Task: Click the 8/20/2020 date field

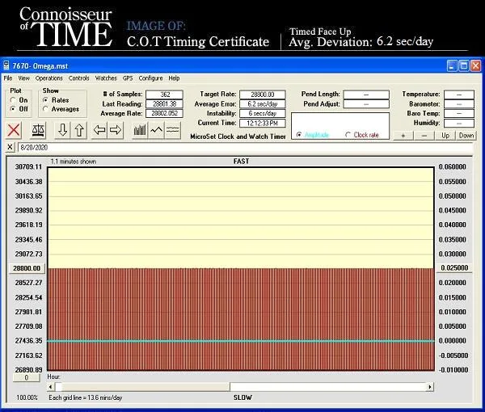Action: click(x=246, y=147)
